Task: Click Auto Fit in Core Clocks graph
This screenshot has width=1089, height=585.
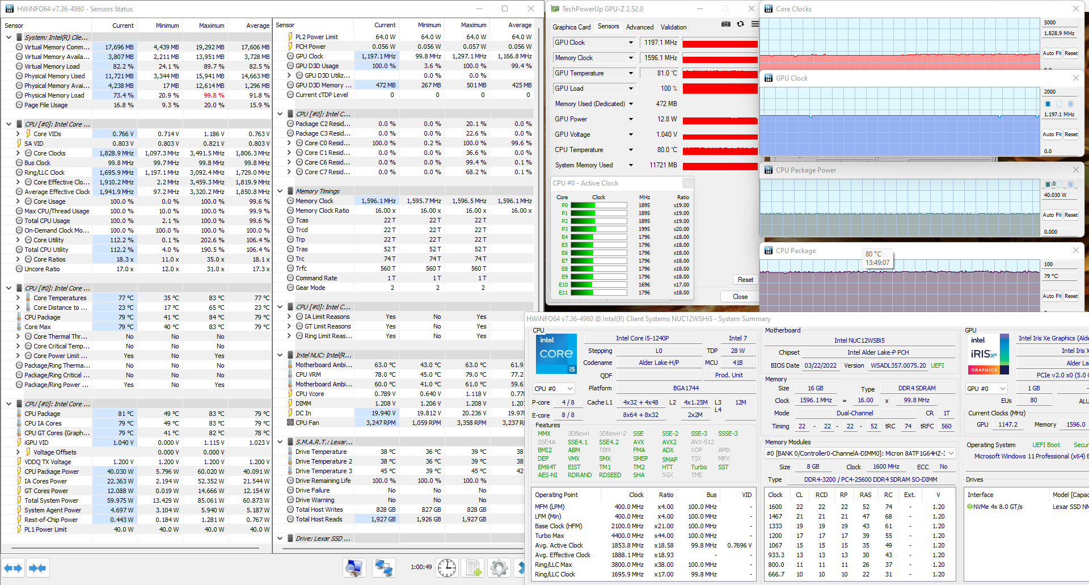Action: point(1052,53)
